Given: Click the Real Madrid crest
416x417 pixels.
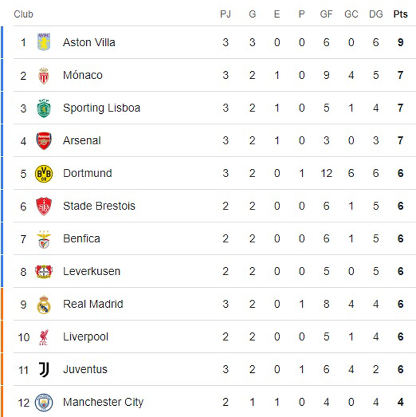Looking at the screenshot, I should 44,304.
